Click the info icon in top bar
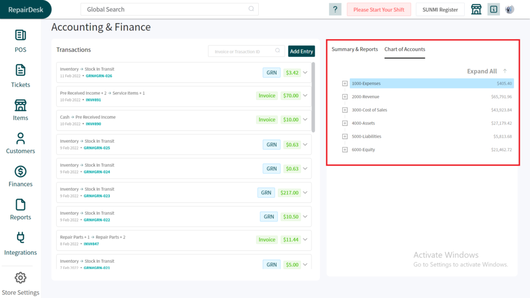Image resolution: width=530 pixels, height=298 pixels. pyautogui.click(x=493, y=9)
